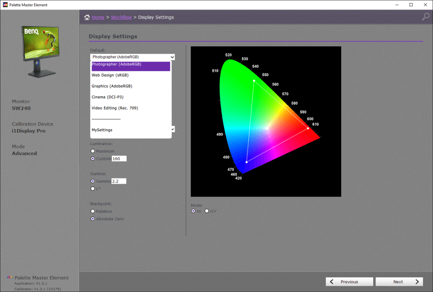Viewport: 433px width, 292px height.
Task: Select Maximum luminance option
Action: coord(93,151)
